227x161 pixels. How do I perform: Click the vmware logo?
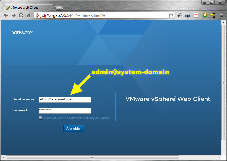[22, 33]
